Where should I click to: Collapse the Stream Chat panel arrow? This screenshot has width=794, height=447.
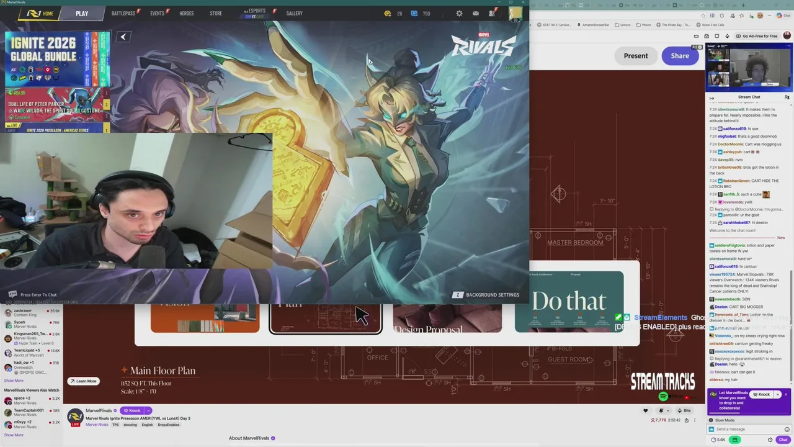[x=711, y=97]
